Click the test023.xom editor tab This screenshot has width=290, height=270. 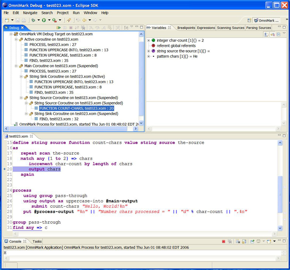[18, 136]
